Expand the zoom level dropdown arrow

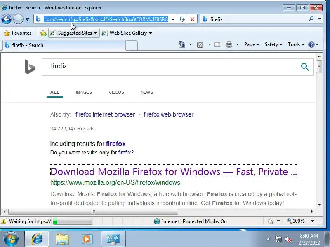(313, 221)
